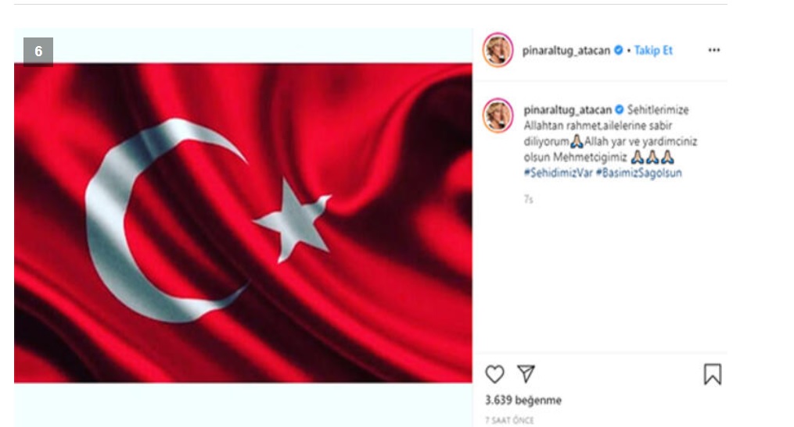Screen dimensions: 794x427
Task: Click the Turkish flag post image
Action: point(243,222)
